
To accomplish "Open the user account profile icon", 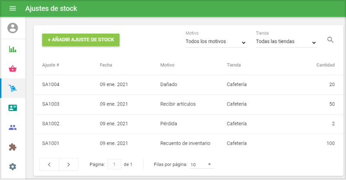I will coord(13,28).
